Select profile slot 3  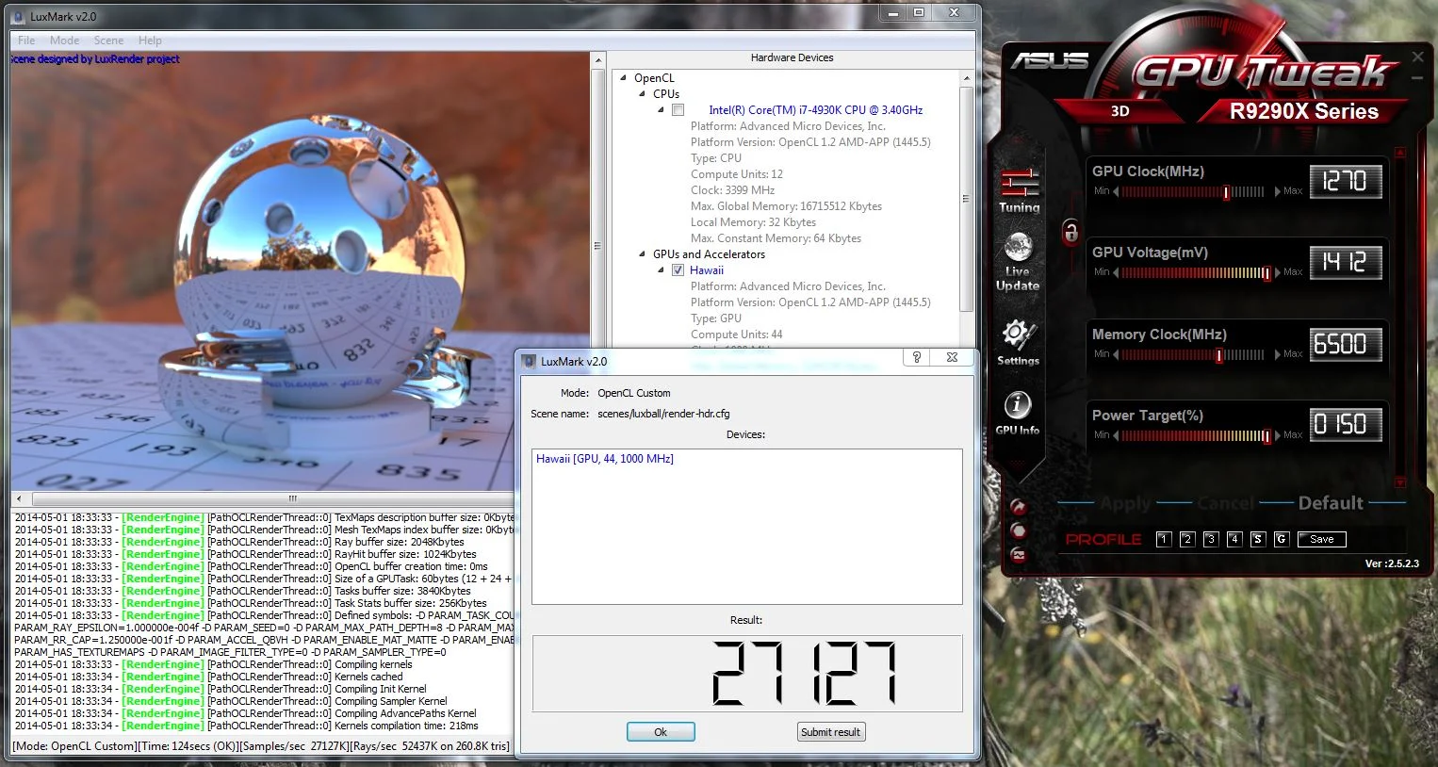[1211, 539]
